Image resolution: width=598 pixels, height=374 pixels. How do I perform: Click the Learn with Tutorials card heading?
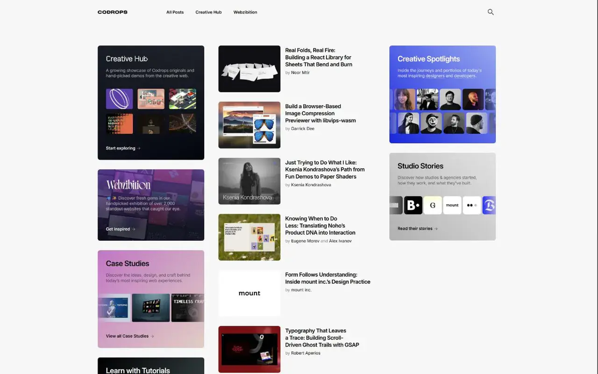[x=138, y=370]
